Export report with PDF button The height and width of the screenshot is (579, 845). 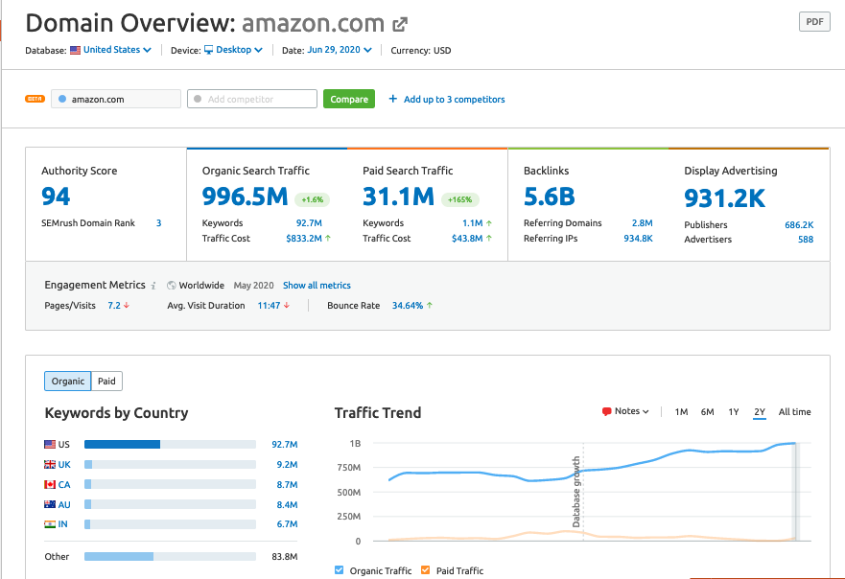(814, 21)
